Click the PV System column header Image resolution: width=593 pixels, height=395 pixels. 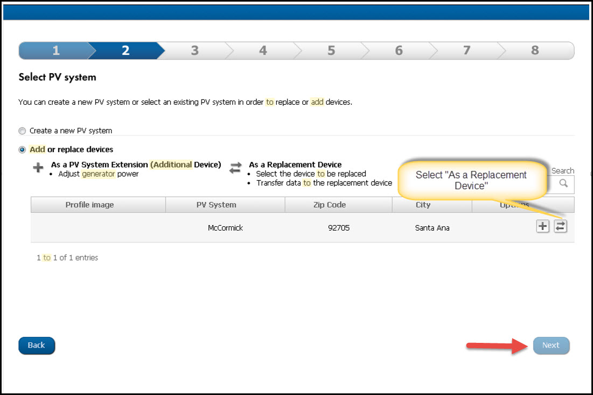(225, 205)
